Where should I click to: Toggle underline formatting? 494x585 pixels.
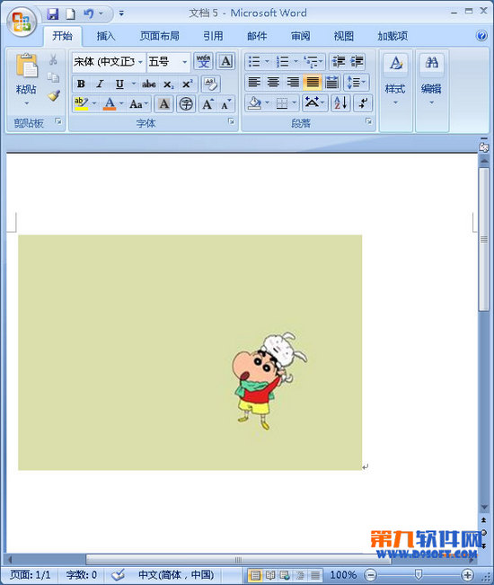(x=119, y=84)
